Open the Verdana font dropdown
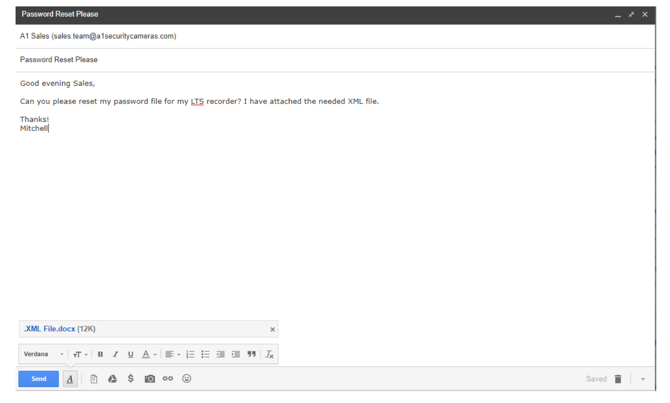670x403 pixels. (43, 354)
